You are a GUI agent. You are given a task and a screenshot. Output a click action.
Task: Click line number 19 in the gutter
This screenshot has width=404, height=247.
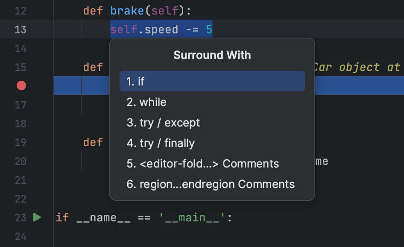(x=20, y=142)
